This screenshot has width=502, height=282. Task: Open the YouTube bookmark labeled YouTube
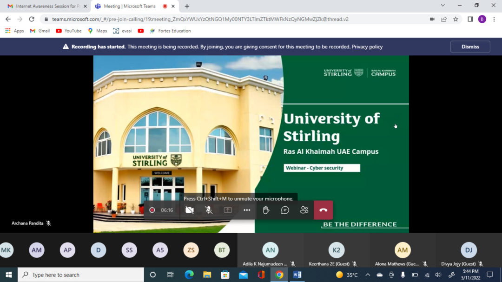tap(68, 31)
